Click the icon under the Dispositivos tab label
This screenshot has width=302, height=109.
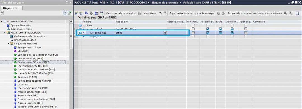point(3,13)
